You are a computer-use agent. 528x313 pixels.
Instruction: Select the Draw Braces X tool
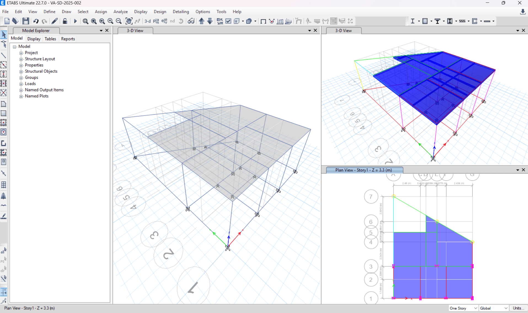click(4, 93)
